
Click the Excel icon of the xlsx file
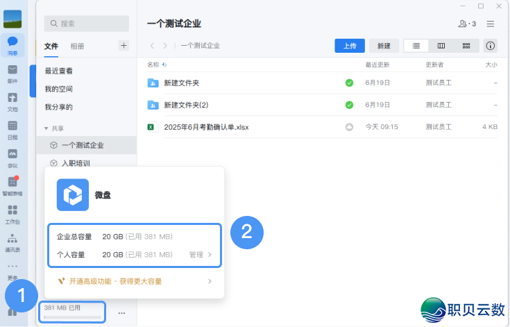point(153,127)
